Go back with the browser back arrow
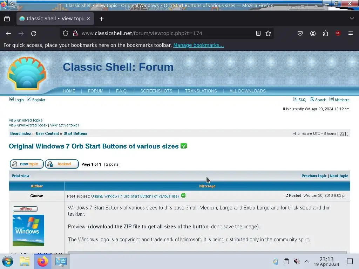Screen dimensions: 359x269 [8, 33]
